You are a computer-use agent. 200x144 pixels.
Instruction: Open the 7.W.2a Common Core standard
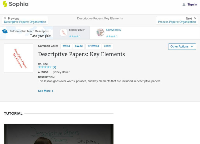[x=107, y=46]
